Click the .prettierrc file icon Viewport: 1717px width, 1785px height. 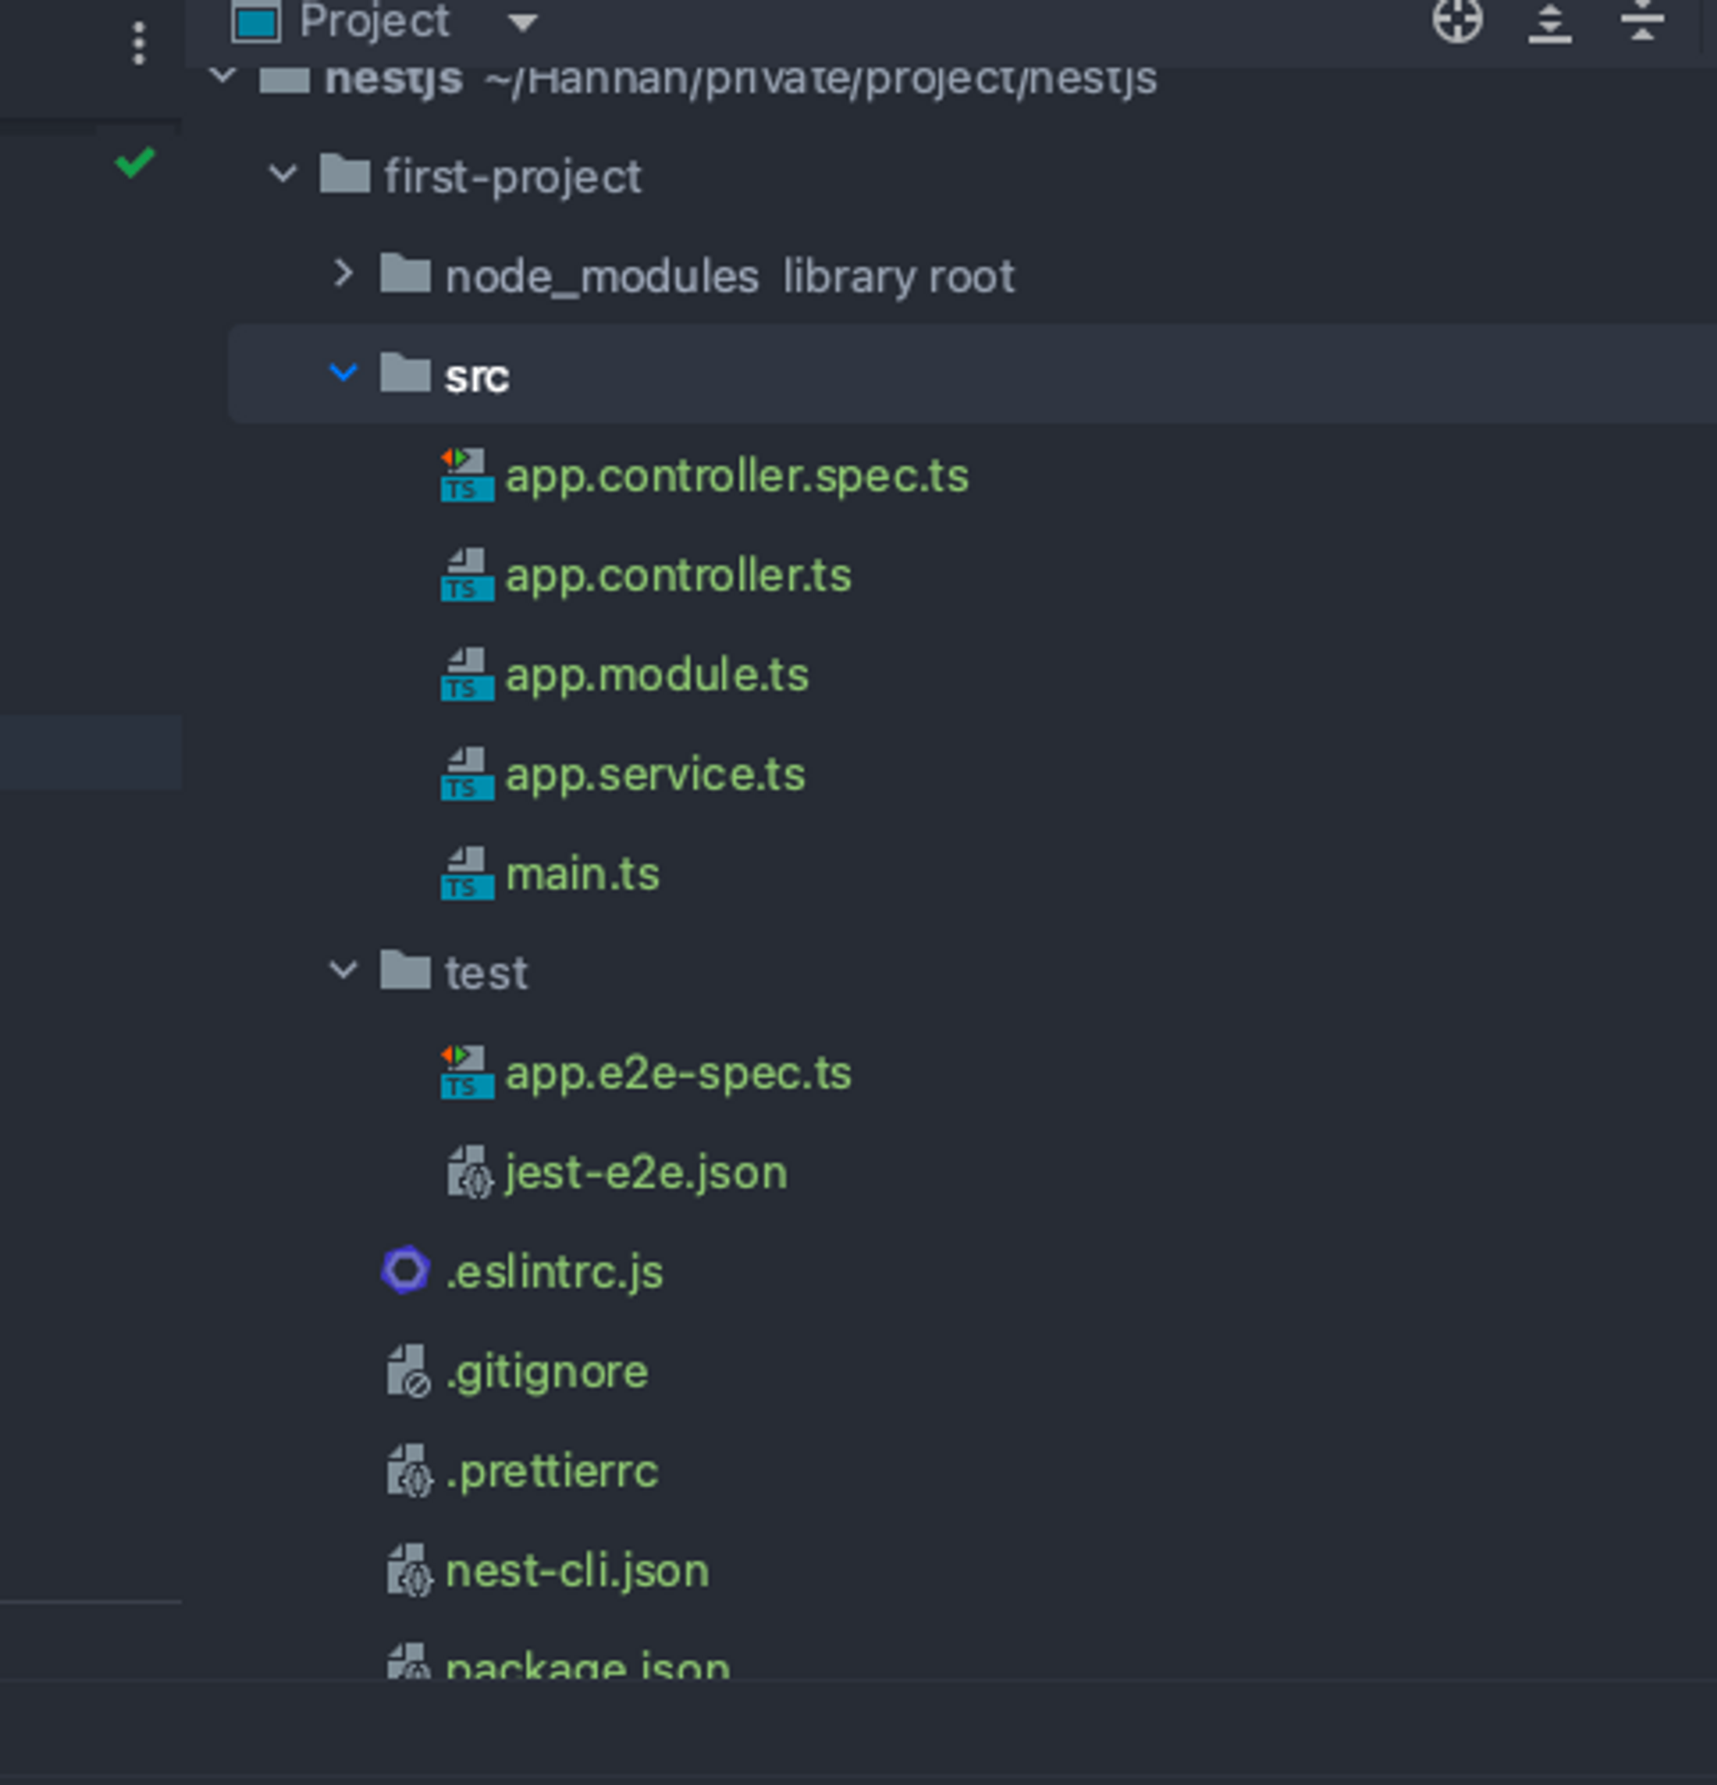coord(410,1472)
